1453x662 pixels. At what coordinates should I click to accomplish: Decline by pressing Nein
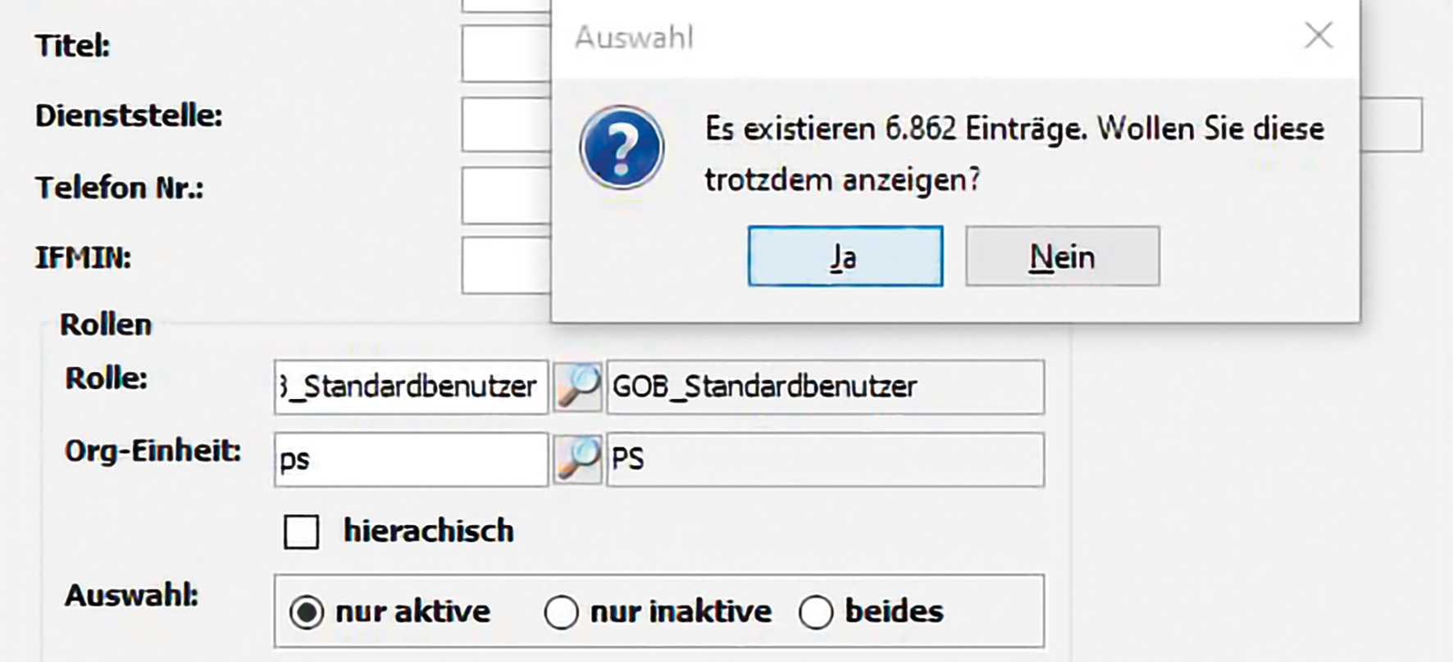pos(1062,256)
